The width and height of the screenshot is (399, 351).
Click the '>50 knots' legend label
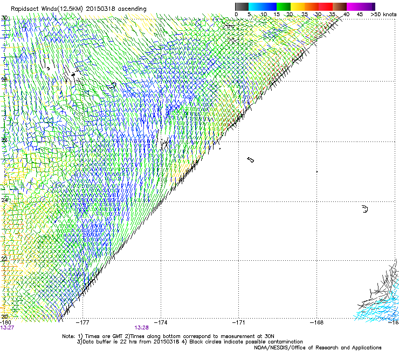tap(383, 15)
